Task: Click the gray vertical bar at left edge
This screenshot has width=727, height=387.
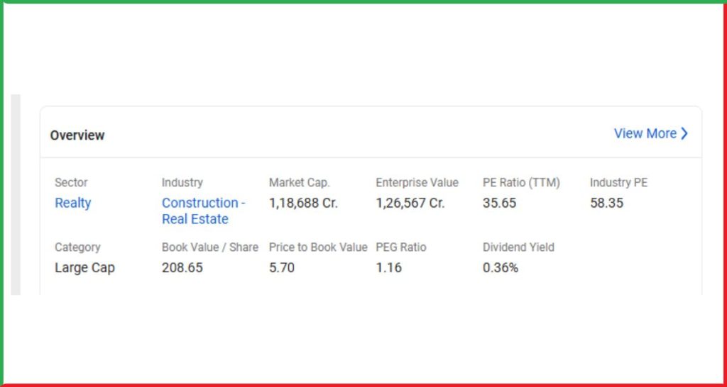Action: click(16, 194)
